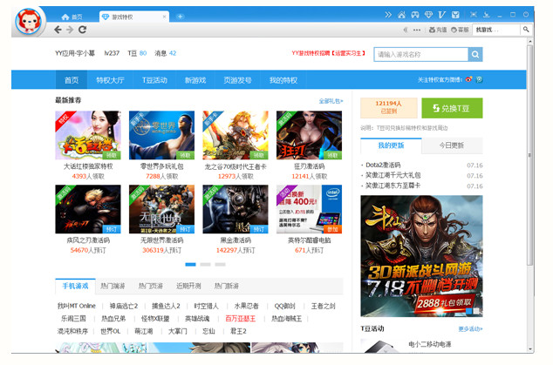Open Dota2激活码 update link
The height and width of the screenshot is (365, 553).
[x=384, y=165]
